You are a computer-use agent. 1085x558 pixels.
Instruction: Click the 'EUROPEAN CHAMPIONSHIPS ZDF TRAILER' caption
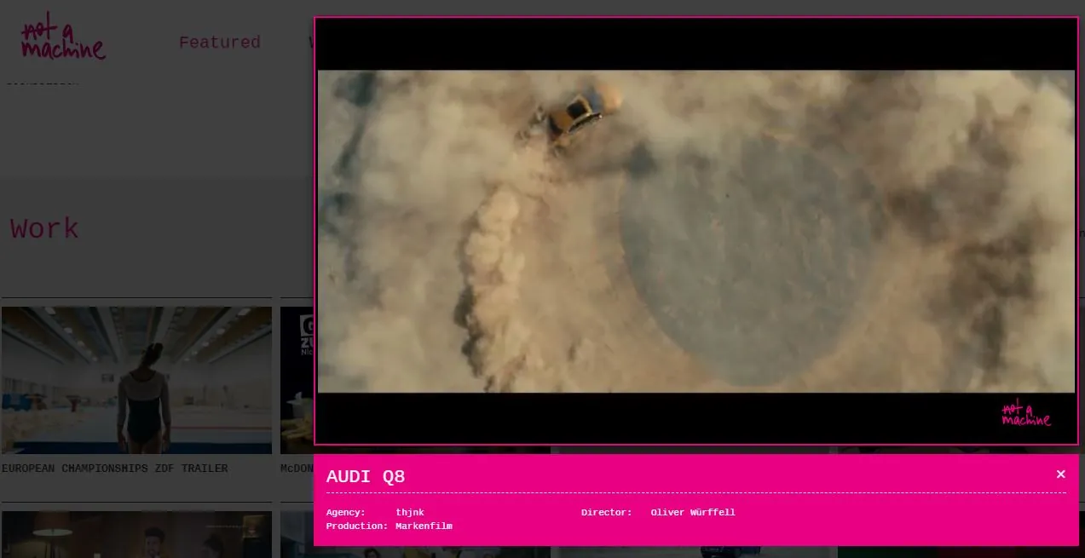pos(114,469)
